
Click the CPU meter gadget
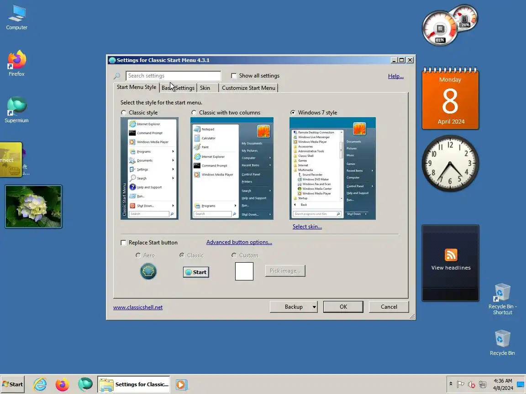440,29
